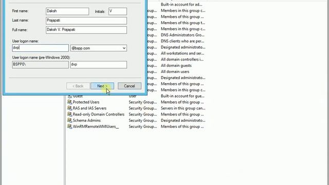Click description 'Servers in this group can...'
The image size is (329, 185).
pyautogui.click(x=183, y=108)
